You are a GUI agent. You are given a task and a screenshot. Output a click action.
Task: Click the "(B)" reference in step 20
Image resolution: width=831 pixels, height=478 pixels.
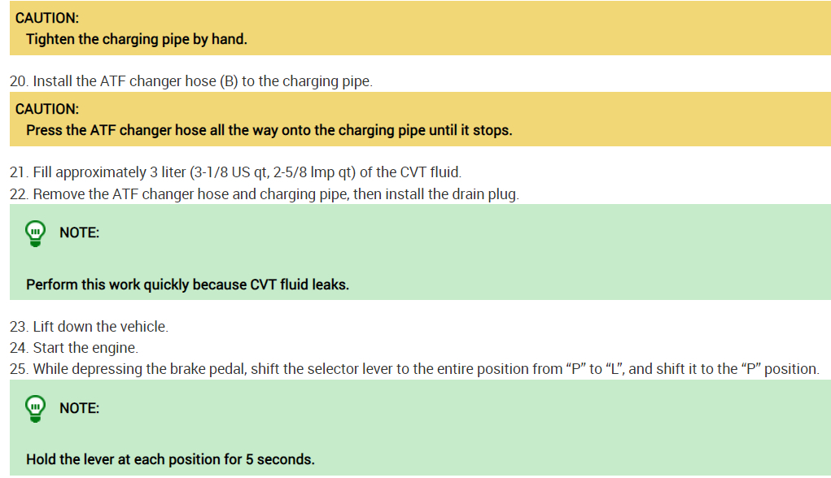pyautogui.click(x=229, y=82)
